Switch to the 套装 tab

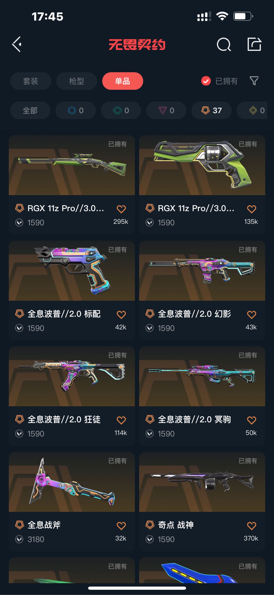click(x=31, y=81)
